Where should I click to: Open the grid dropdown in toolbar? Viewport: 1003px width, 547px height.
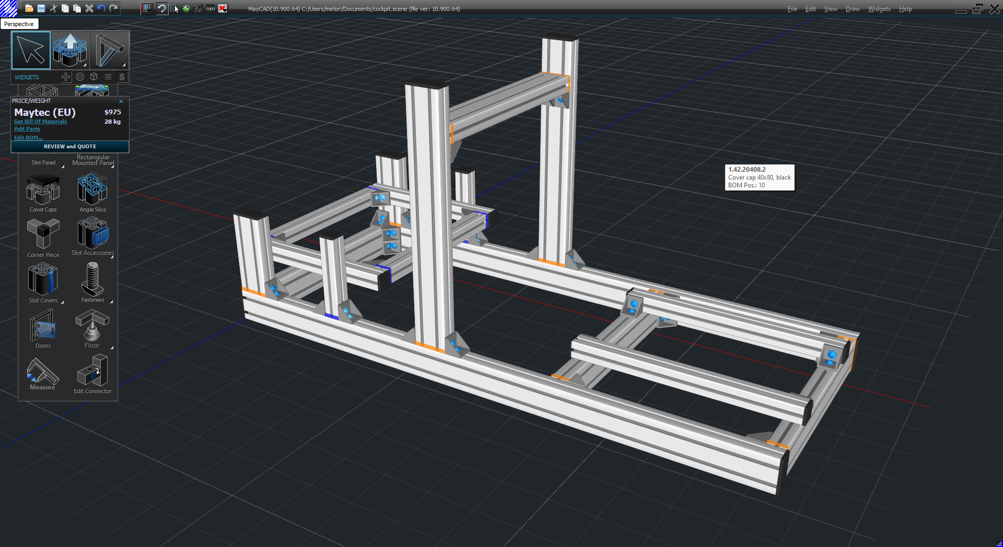coord(147,8)
